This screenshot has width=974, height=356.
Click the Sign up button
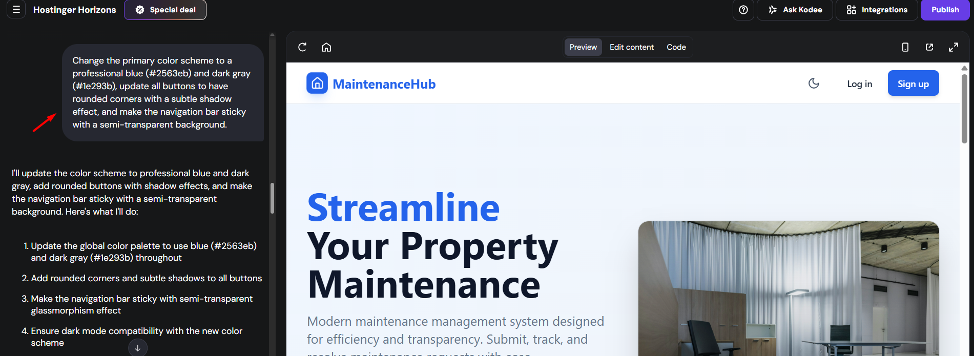coord(913,83)
